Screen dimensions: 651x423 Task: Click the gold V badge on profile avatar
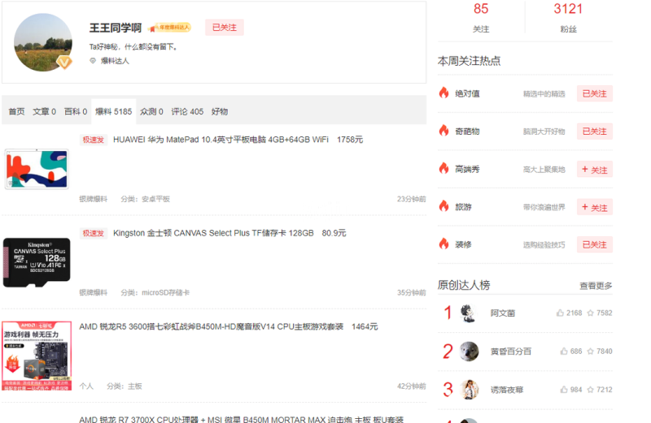tap(63, 62)
